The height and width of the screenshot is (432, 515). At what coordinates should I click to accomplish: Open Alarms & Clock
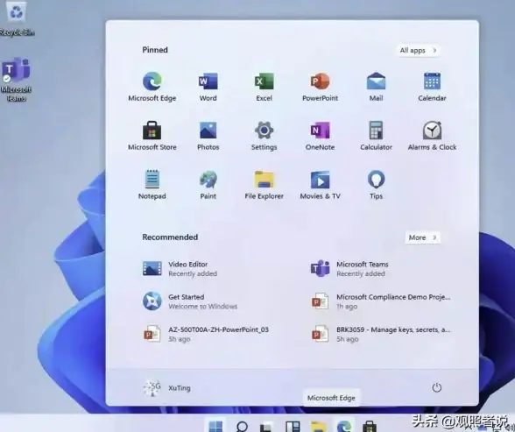432,136
